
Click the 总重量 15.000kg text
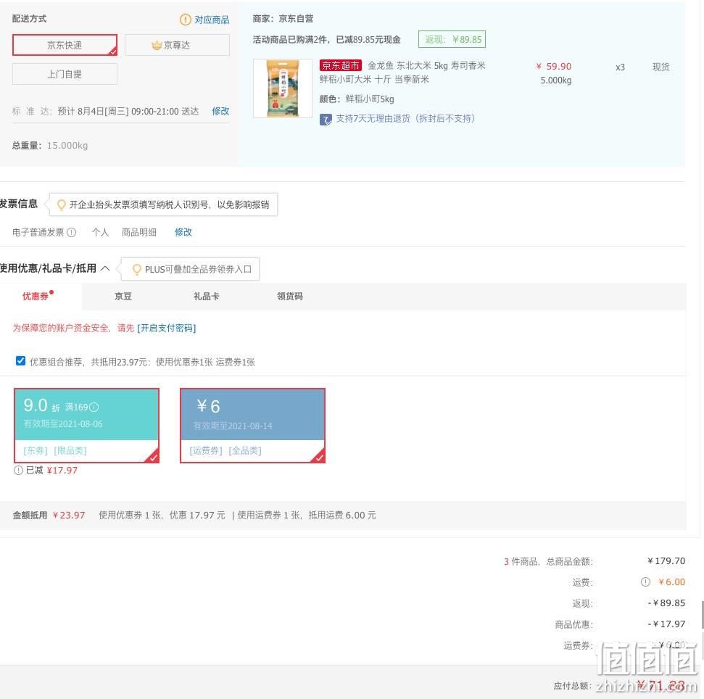50,146
